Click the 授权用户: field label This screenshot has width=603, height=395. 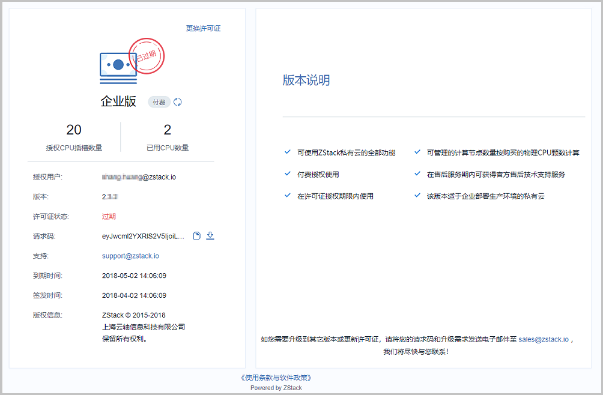tap(47, 177)
